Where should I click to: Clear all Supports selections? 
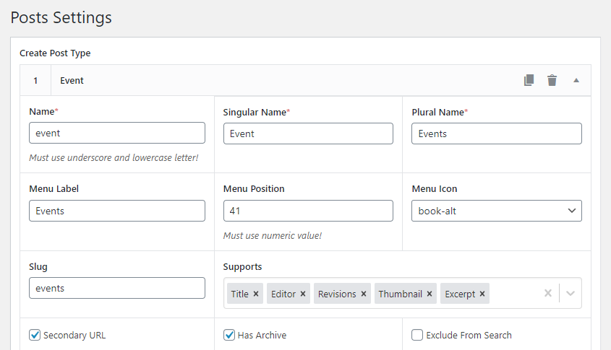tap(548, 293)
